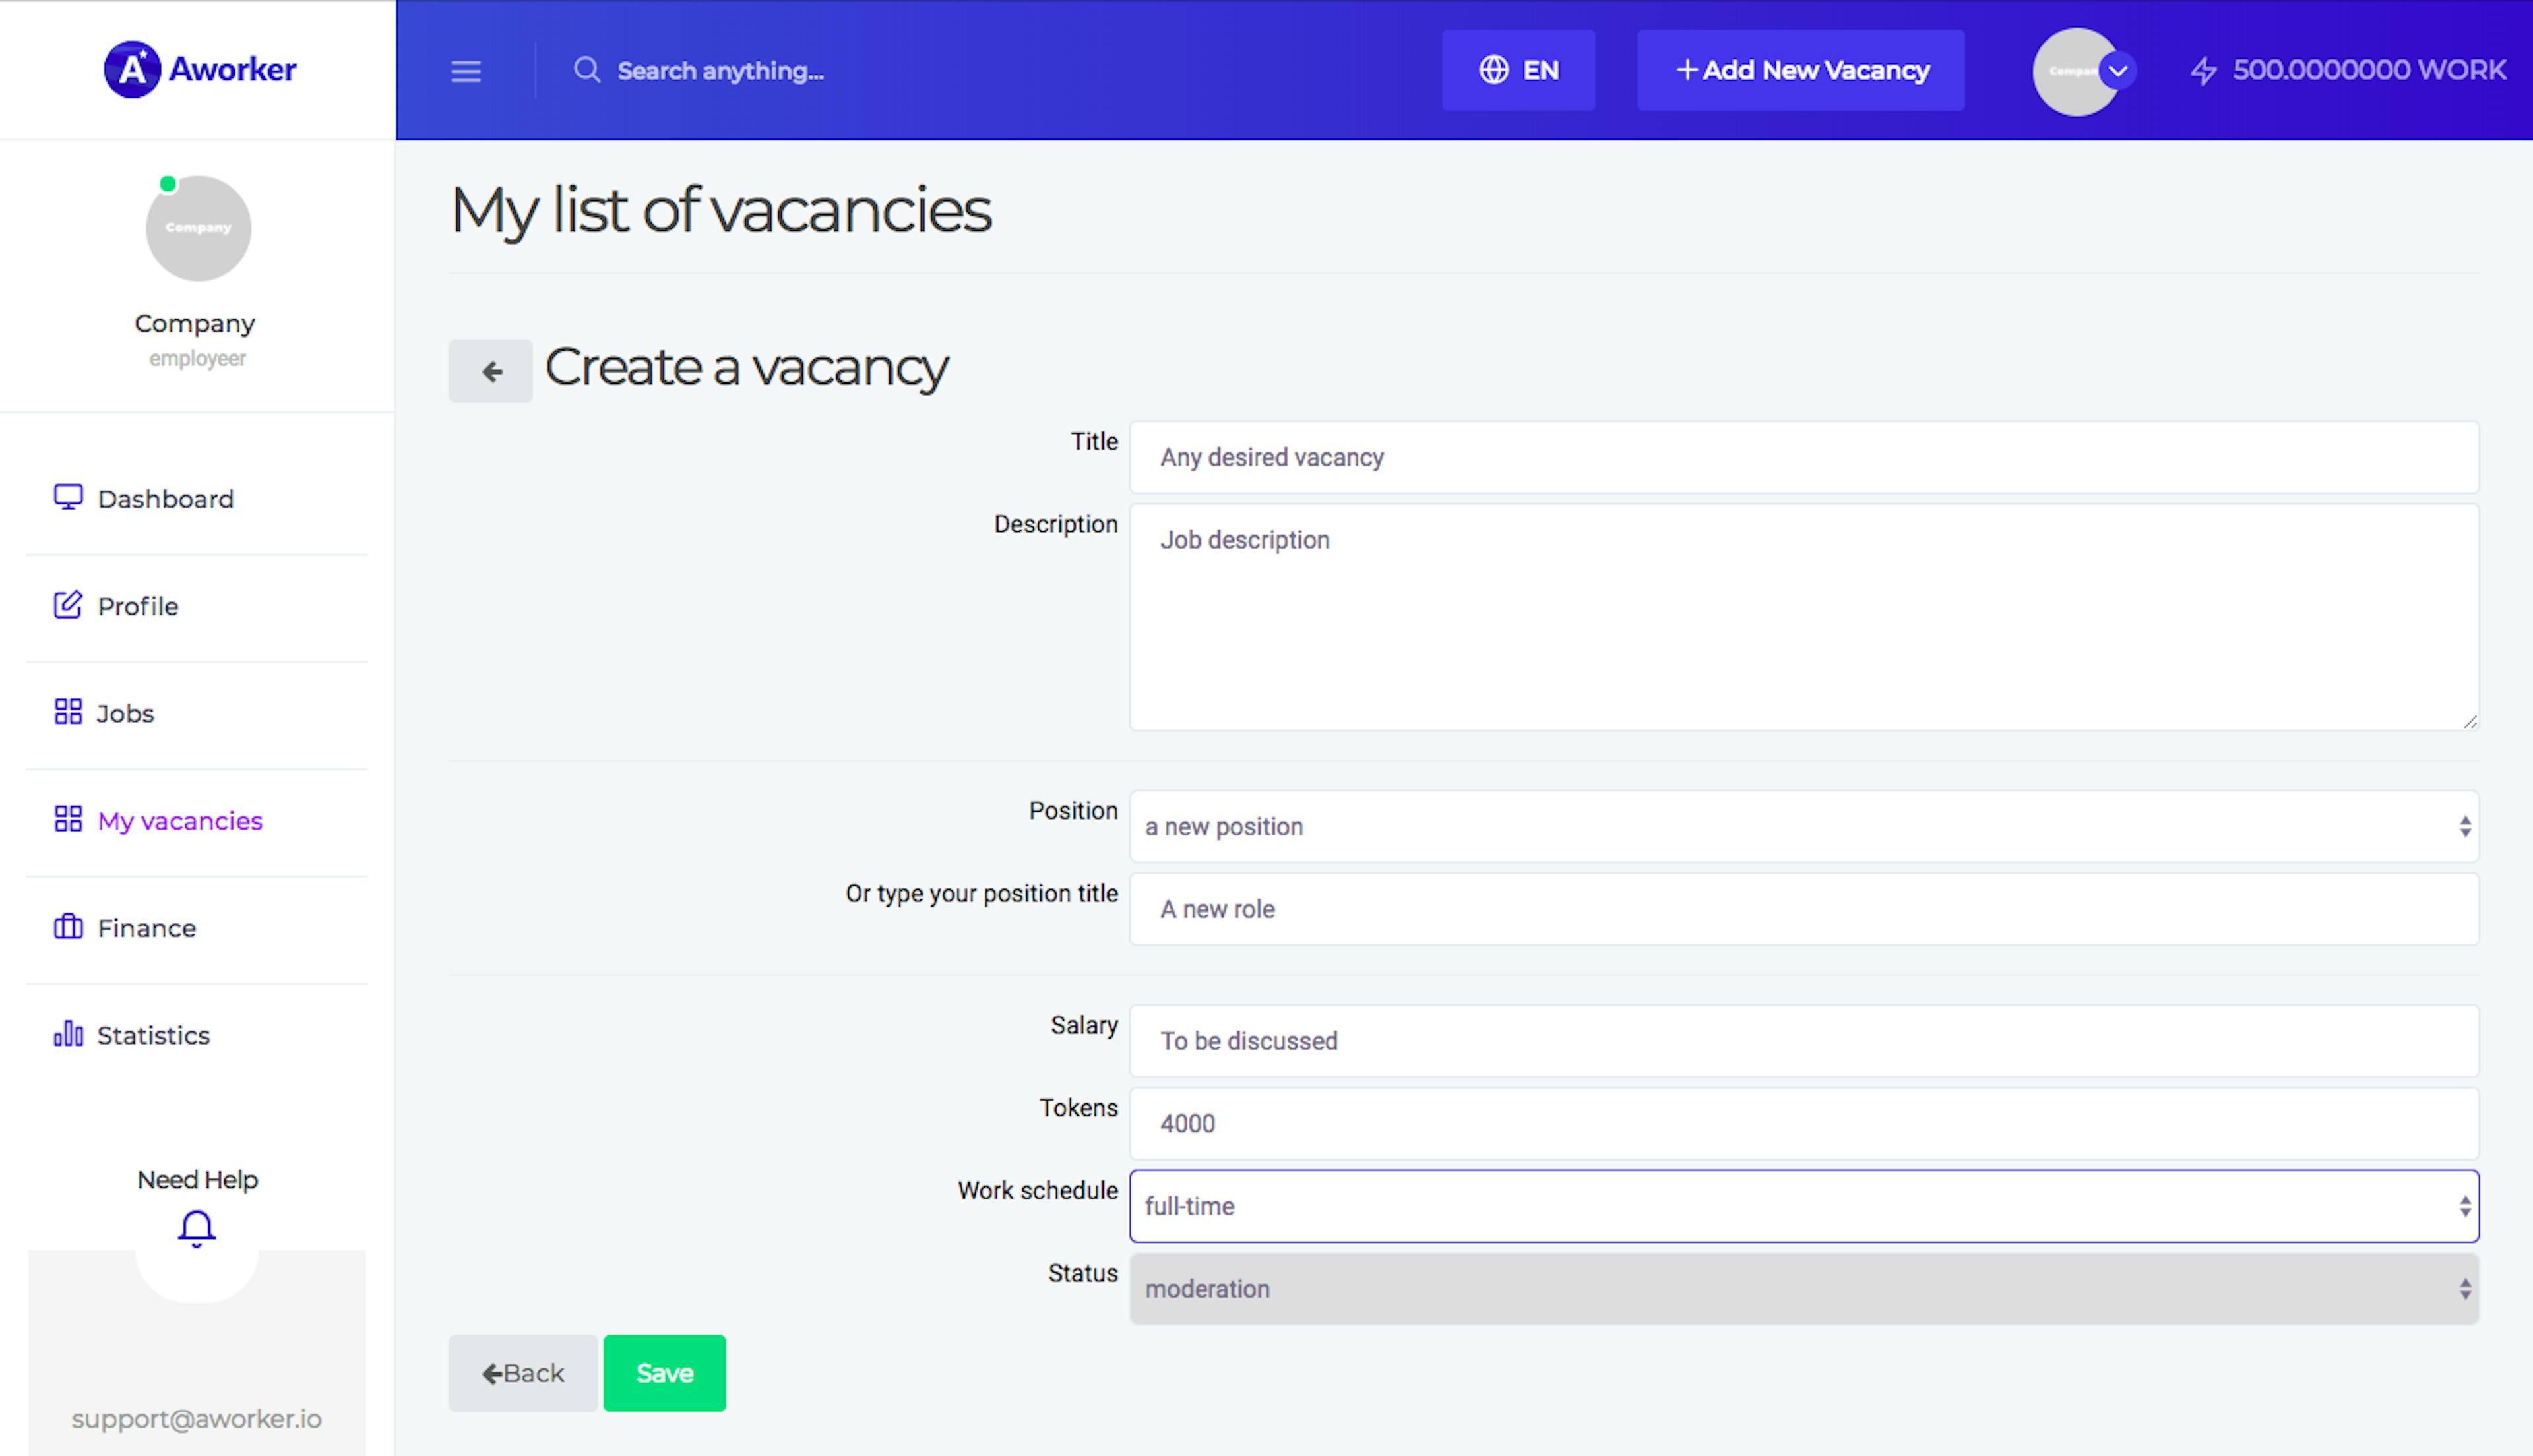Click the globe EN language button
Screen dimensions: 2533x1456
(1518, 70)
